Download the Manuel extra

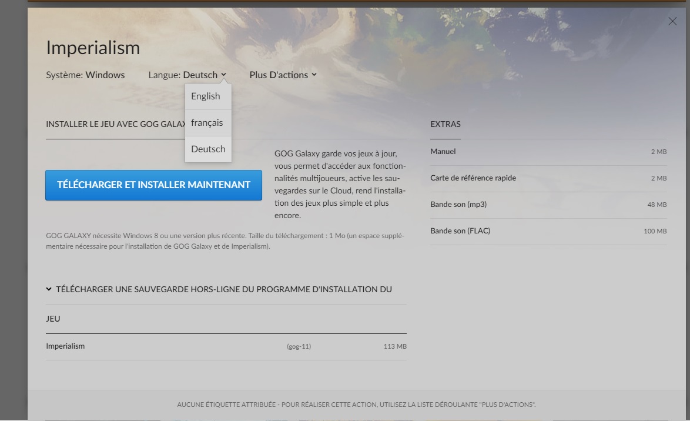(x=548, y=152)
